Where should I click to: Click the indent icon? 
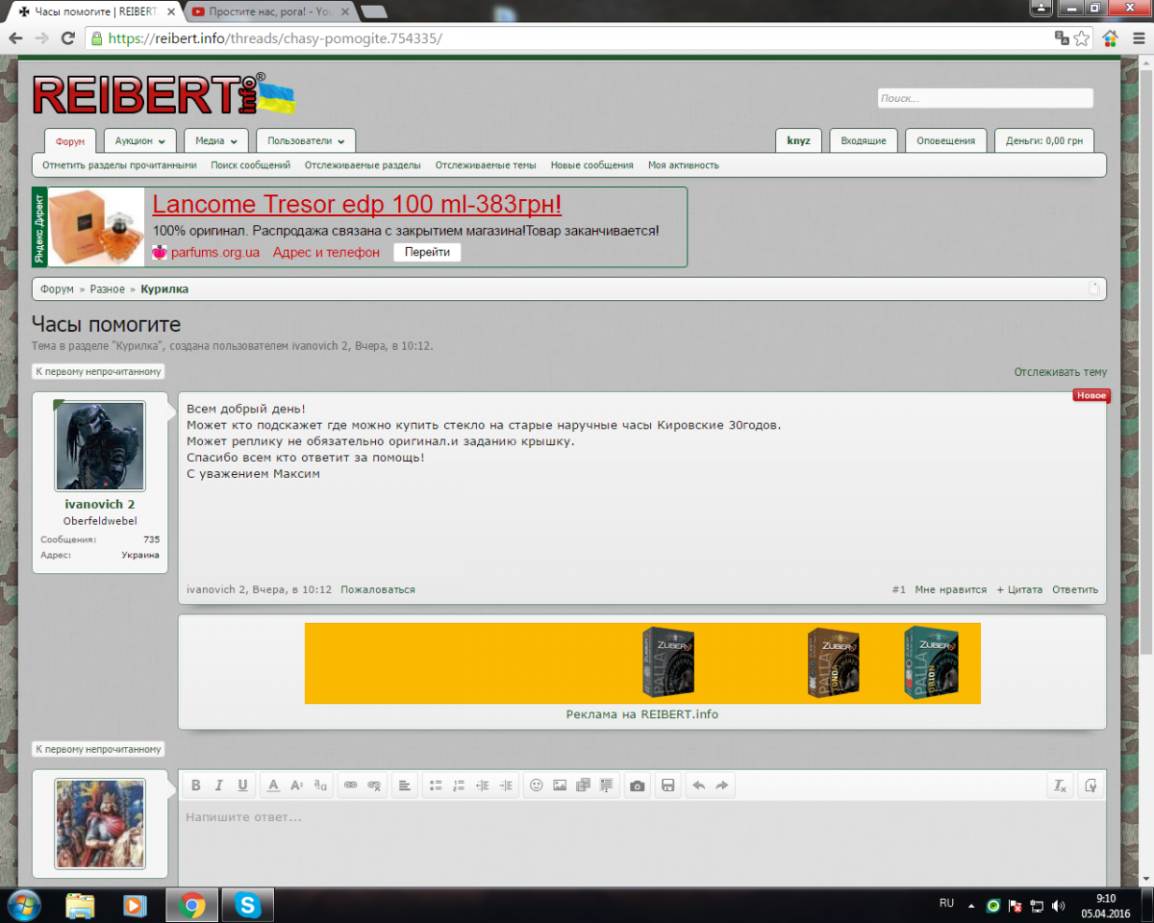click(x=506, y=786)
